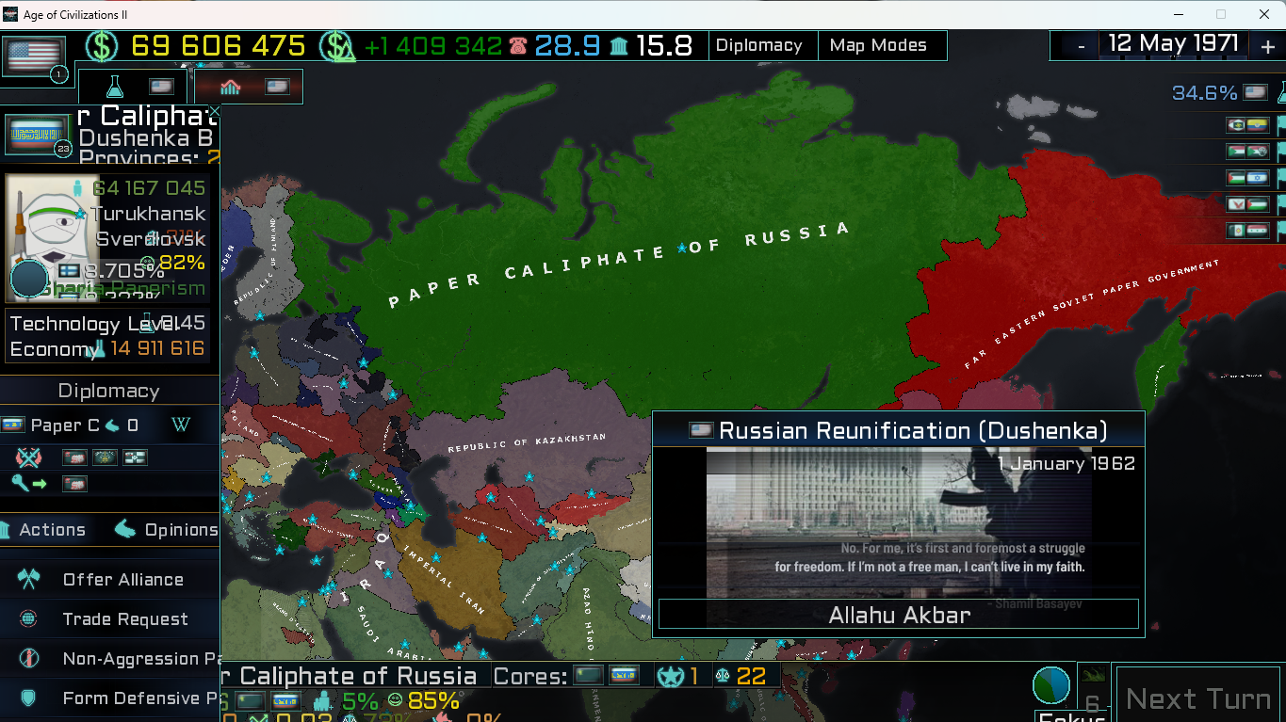
Task: Open the Wikipedia W icon in Diplomacy
Action: [x=182, y=425]
